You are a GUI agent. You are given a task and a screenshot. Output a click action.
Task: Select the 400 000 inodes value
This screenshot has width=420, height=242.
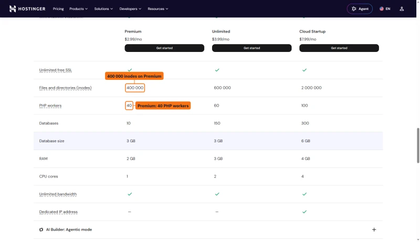(x=135, y=88)
